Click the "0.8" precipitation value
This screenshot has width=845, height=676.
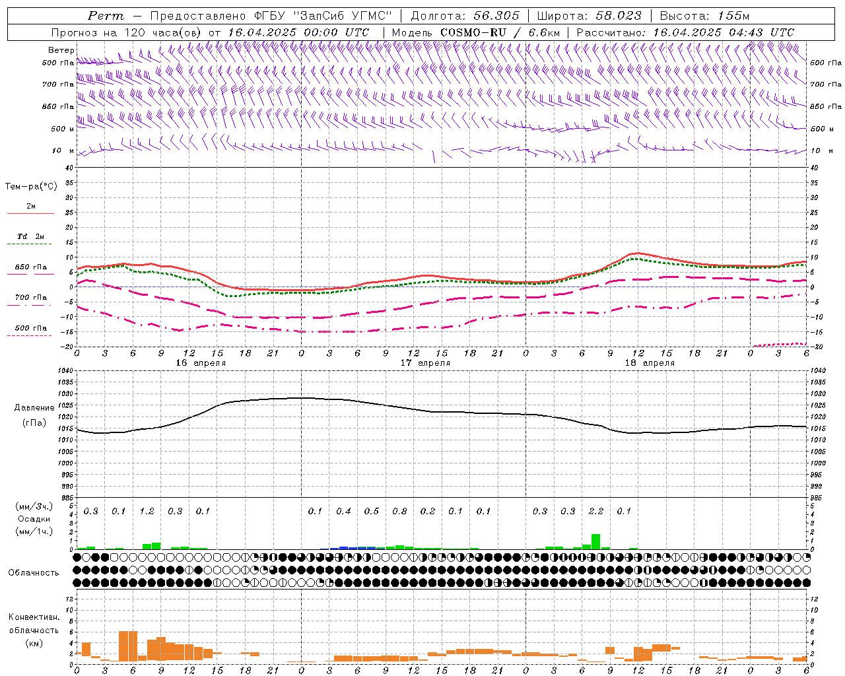click(399, 512)
